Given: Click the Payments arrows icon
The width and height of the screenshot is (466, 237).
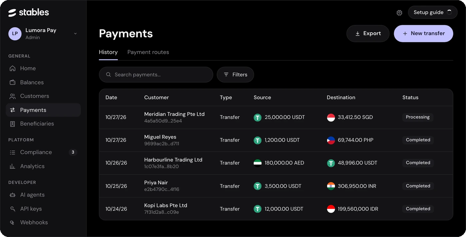Looking at the screenshot, I should [13, 110].
